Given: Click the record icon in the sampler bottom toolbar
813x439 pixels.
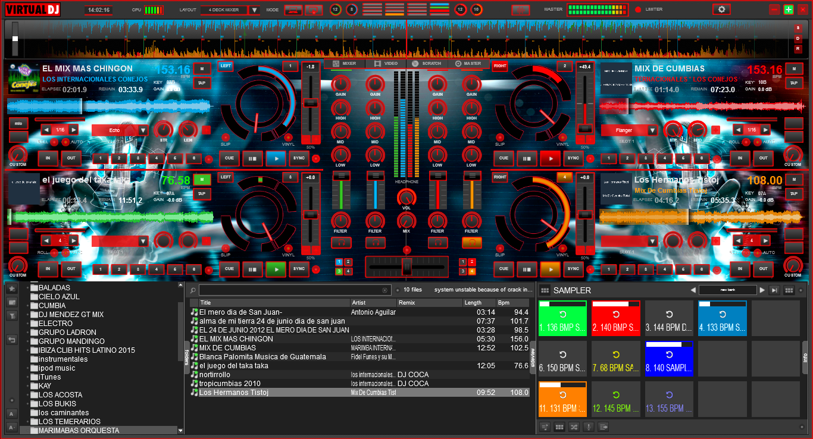Looking at the screenshot, I should (x=589, y=427).
